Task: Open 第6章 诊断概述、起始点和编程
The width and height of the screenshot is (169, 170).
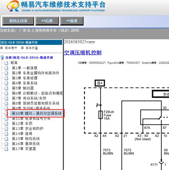Action: tap(37, 93)
